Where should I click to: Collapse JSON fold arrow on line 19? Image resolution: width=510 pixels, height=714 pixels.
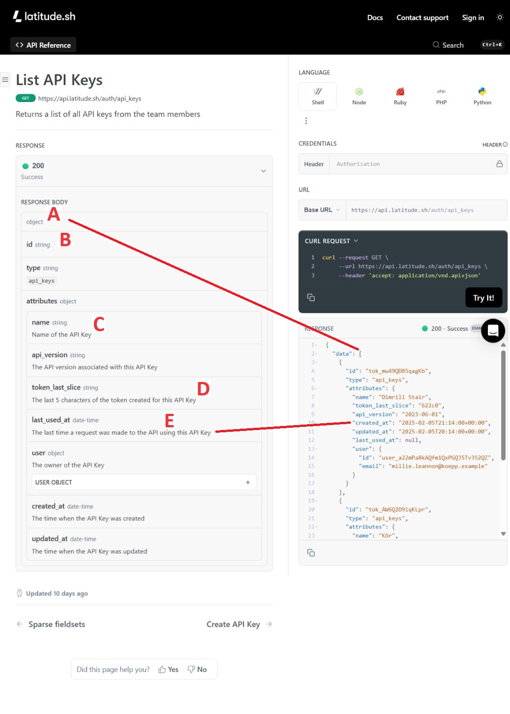pos(316,501)
